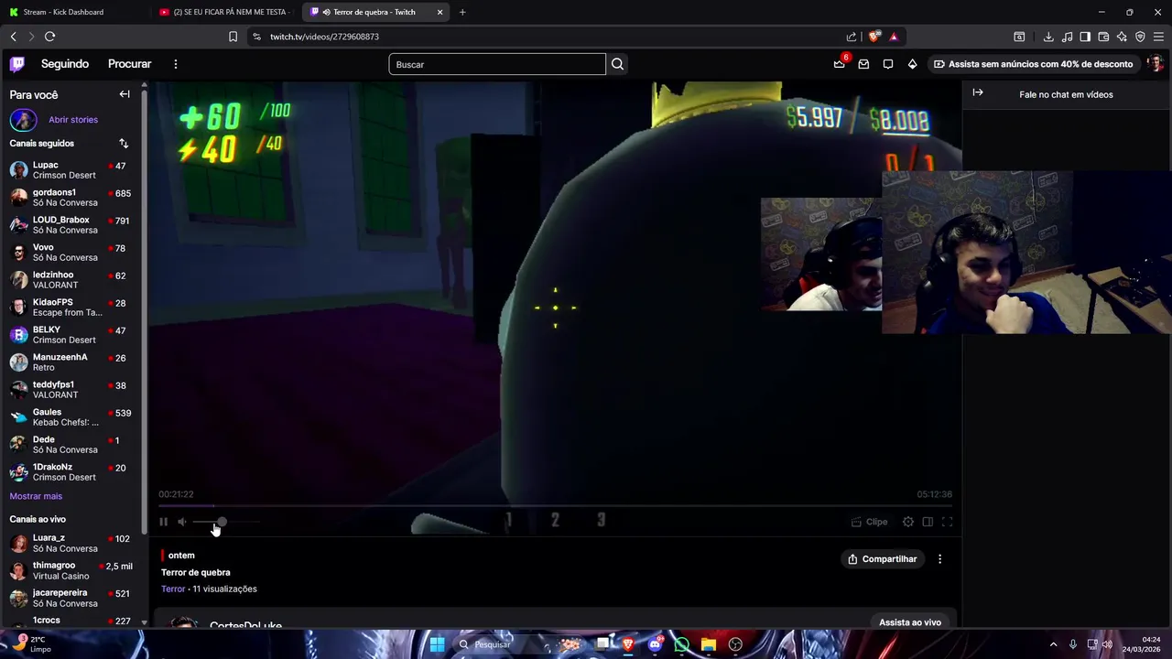The height and width of the screenshot is (659, 1172).
Task: Focus the Buscar search field
Action: pyautogui.click(x=497, y=64)
